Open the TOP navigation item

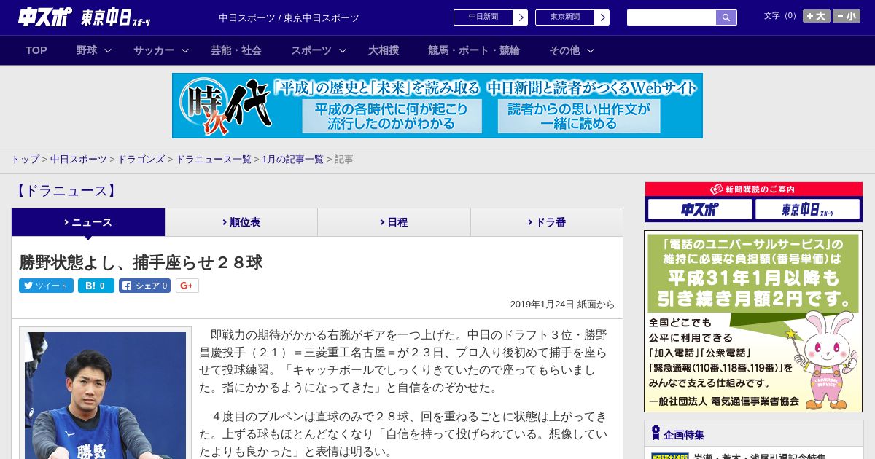(36, 50)
